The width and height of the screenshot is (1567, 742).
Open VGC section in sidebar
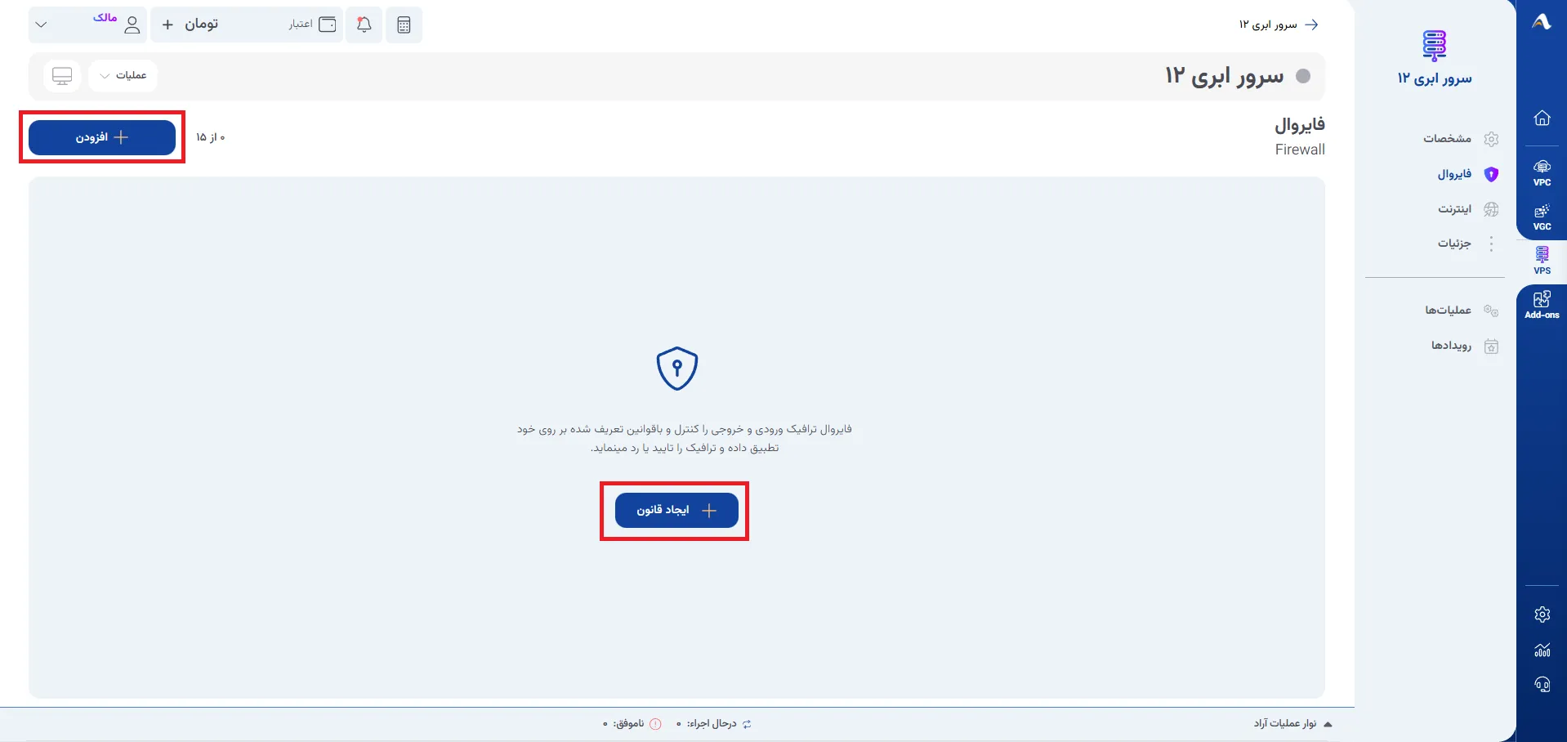(x=1542, y=217)
